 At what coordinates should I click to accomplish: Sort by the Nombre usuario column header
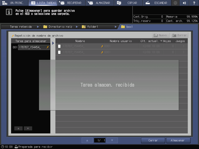tap(121, 41)
